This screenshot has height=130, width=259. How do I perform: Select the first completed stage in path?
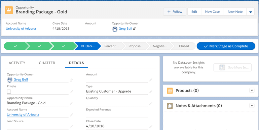[15, 46]
